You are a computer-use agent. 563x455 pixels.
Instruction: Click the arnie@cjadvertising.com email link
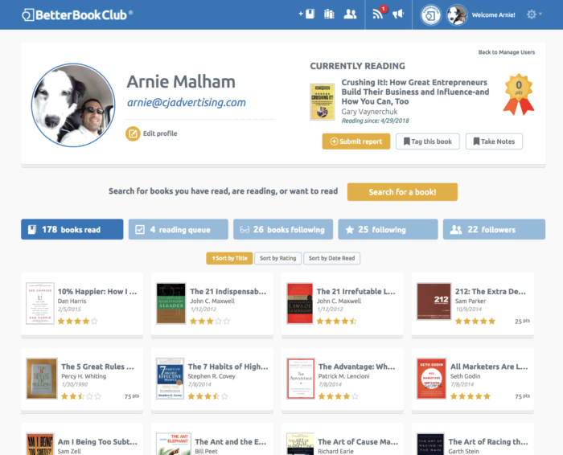[187, 103]
